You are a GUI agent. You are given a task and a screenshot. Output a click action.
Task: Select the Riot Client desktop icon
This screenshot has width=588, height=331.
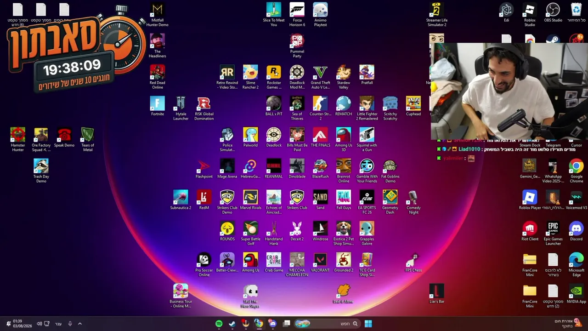pyautogui.click(x=530, y=232)
